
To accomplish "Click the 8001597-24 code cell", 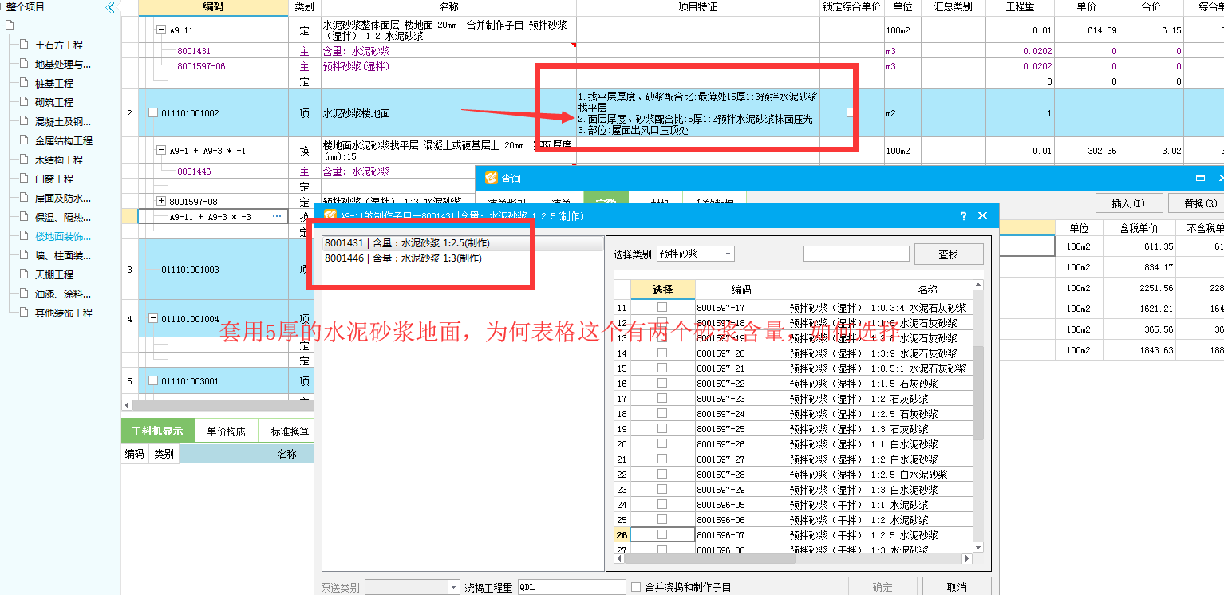I will pyautogui.click(x=741, y=413).
